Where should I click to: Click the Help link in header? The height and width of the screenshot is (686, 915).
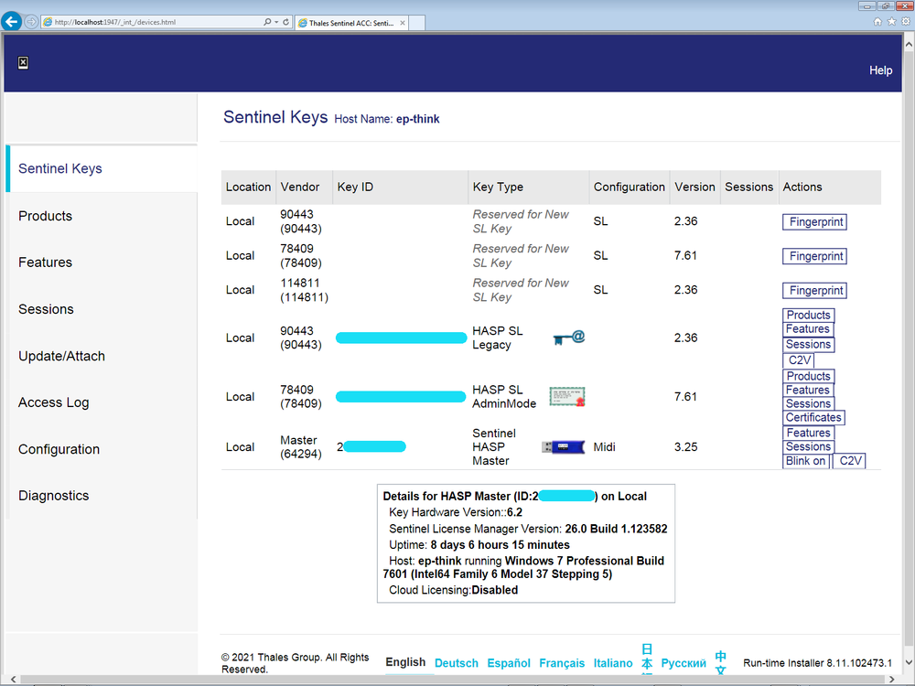click(x=880, y=70)
